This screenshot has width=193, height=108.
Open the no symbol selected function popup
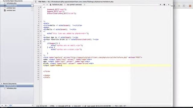pyautogui.click(x=76, y=5)
